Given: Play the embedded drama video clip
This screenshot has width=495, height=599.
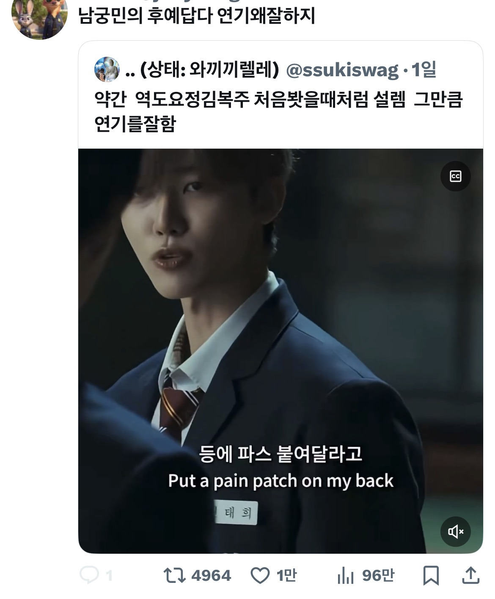Looking at the screenshot, I should [x=280, y=351].
